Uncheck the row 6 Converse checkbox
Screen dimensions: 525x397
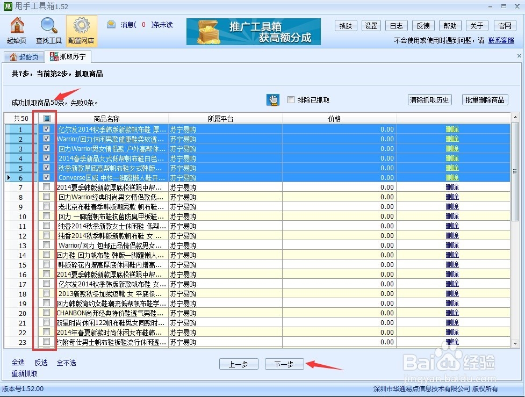click(x=47, y=177)
